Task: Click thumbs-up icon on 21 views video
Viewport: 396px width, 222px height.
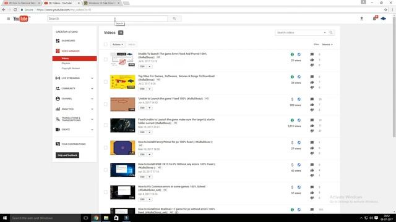Action: tap(312, 60)
